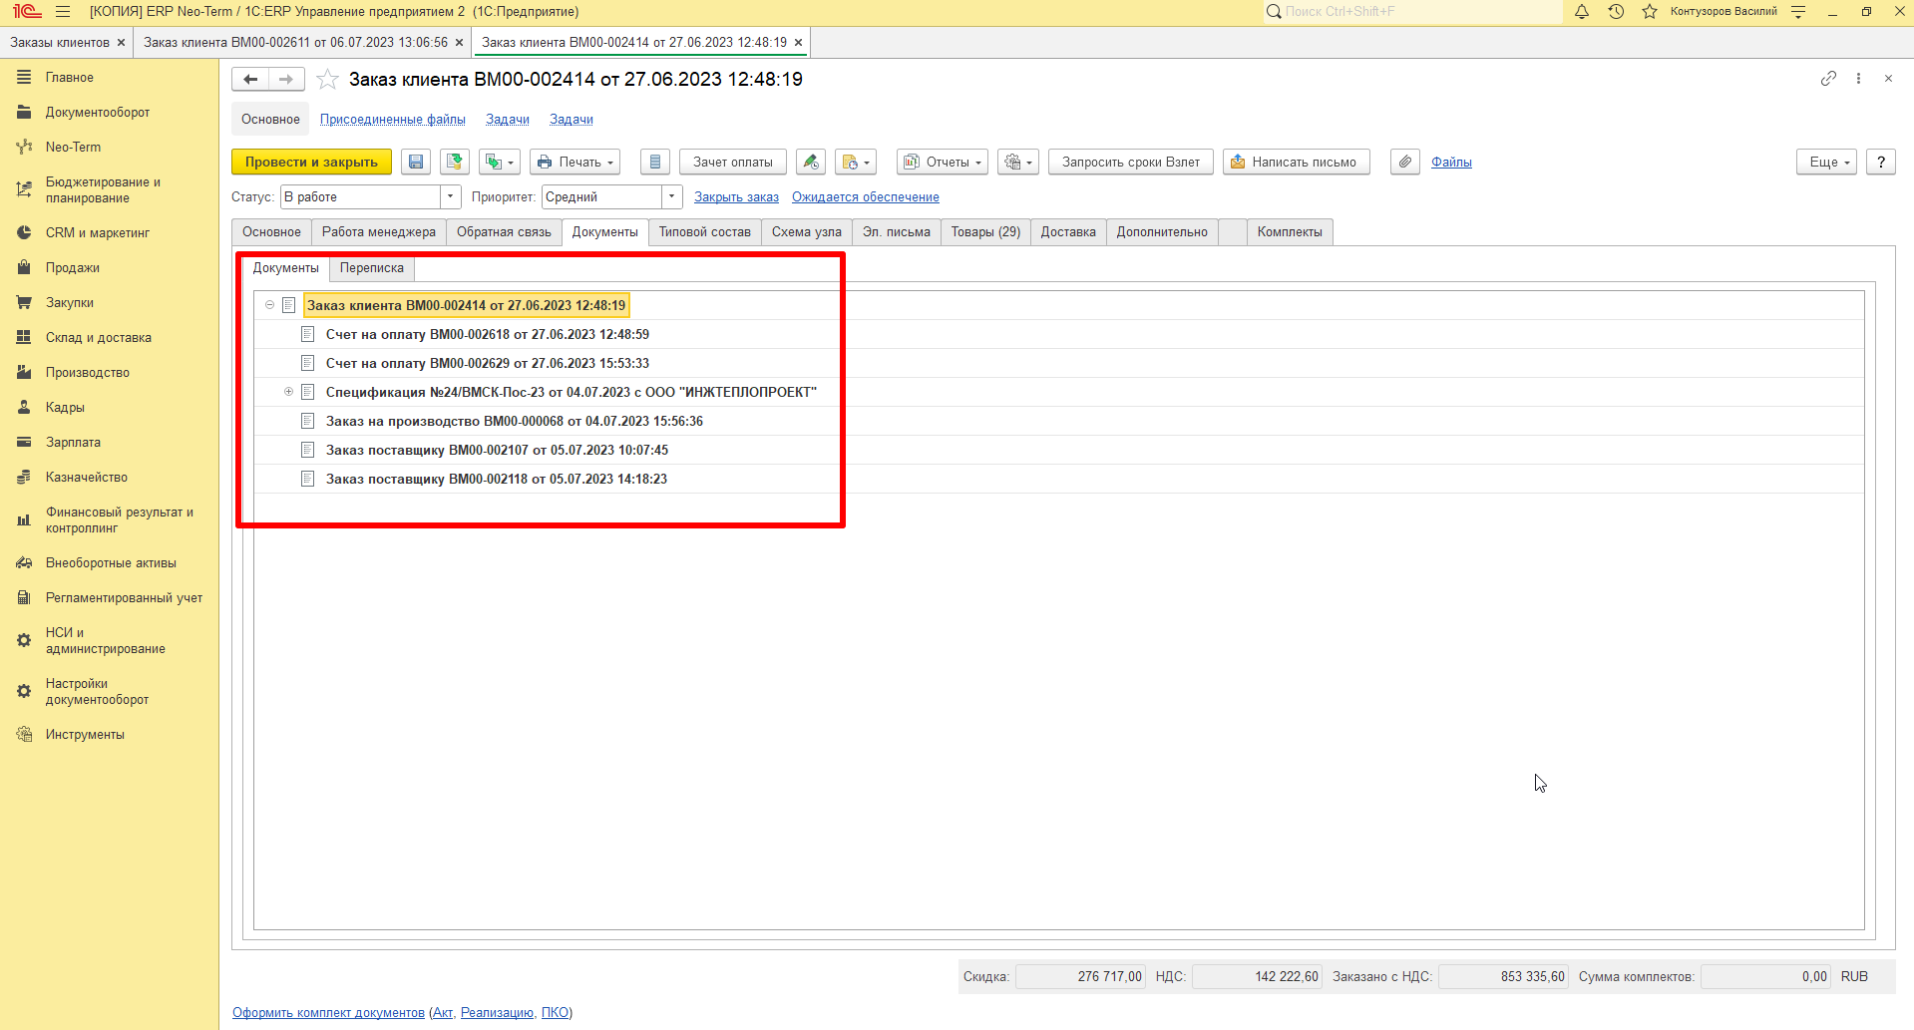Open the create-based-on dropdown icon
This screenshot has height=1030, width=1914.
pos(499,162)
